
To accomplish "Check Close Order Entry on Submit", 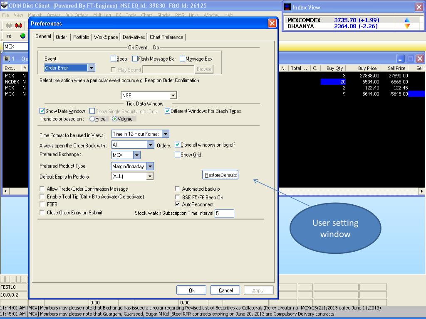I will pyautogui.click(x=42, y=212).
